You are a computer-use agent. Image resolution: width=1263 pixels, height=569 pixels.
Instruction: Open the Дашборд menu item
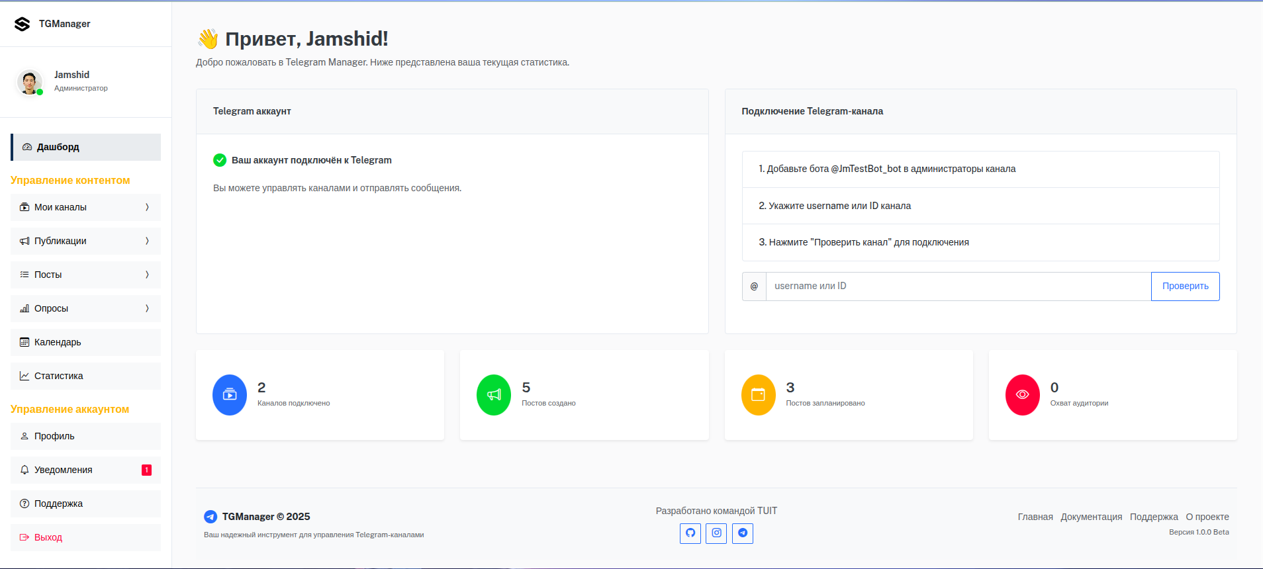click(85, 147)
